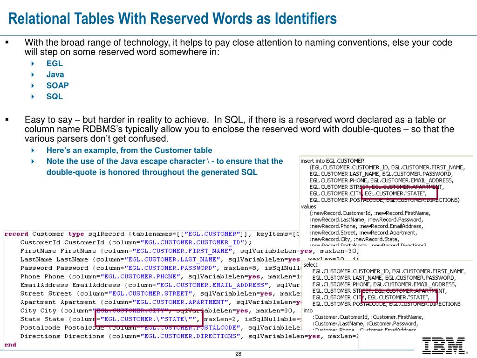Click the 'Phone Phone' code line
477x358 pixels.
(161, 276)
